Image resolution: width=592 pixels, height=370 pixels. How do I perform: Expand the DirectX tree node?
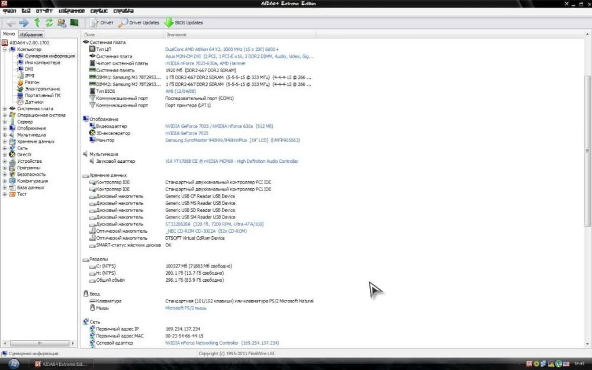coord(5,155)
